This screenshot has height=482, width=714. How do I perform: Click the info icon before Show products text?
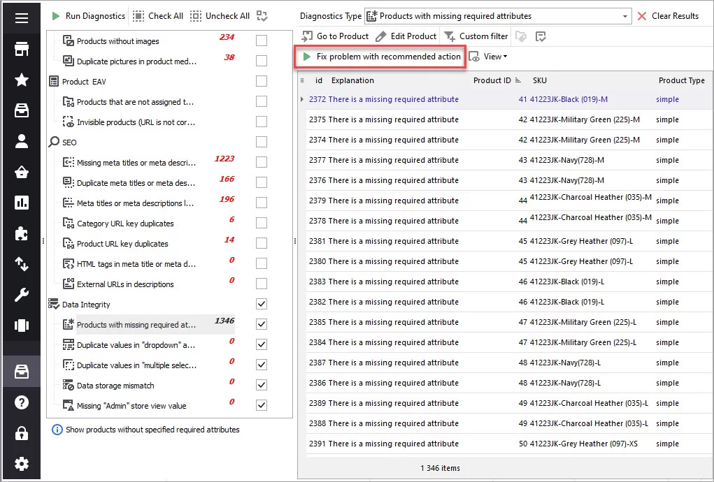click(x=57, y=430)
